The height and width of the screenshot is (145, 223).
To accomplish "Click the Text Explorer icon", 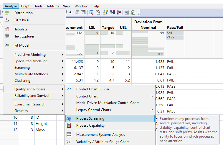I will pyautogui.click(x=7, y=36).
